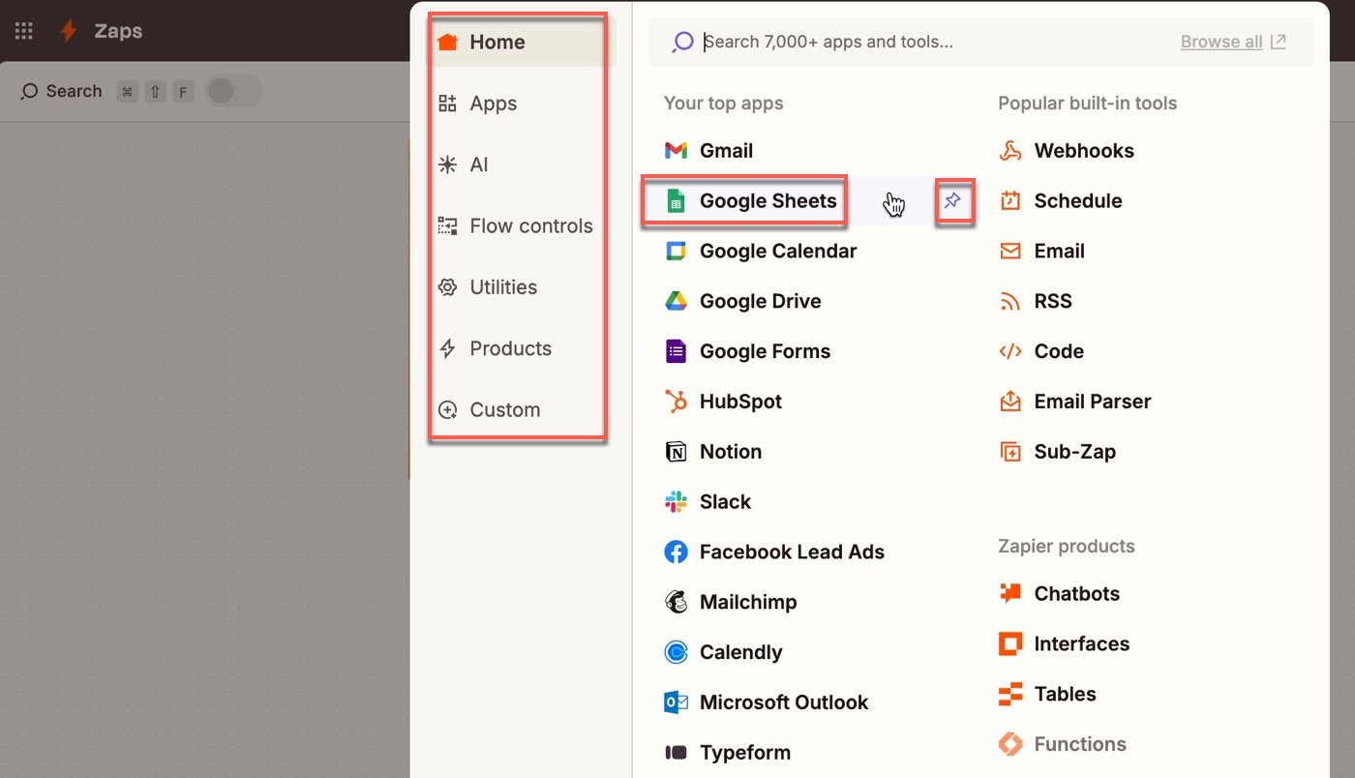Select Webhooks built-in tool
The height and width of the screenshot is (778, 1355).
point(1066,150)
